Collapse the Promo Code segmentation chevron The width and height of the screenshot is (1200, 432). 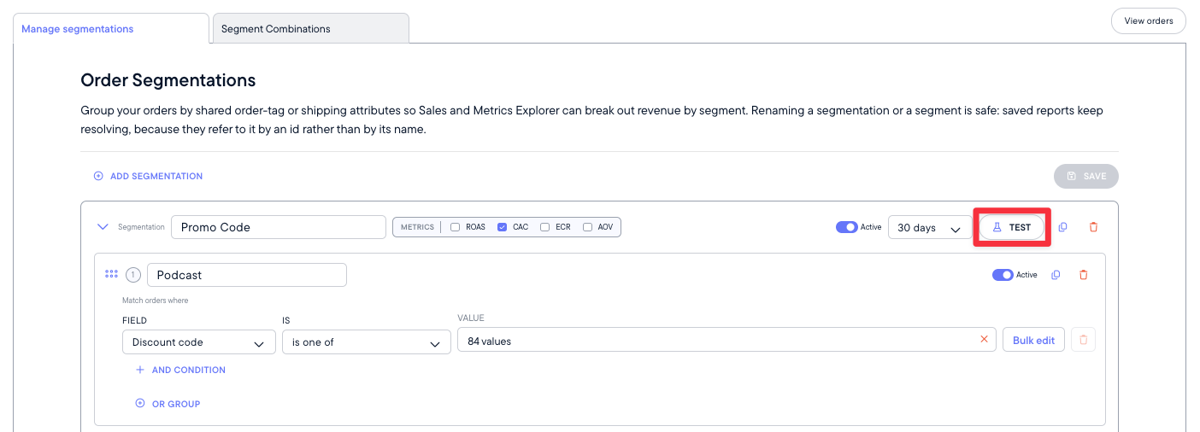(103, 227)
